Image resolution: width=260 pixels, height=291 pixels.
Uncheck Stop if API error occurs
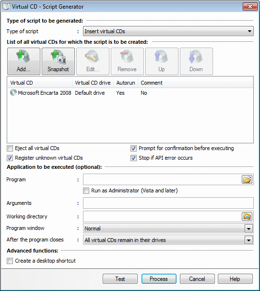point(133,158)
